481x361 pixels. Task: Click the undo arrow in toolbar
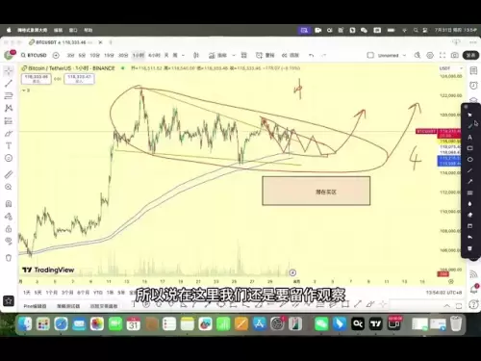[311, 55]
